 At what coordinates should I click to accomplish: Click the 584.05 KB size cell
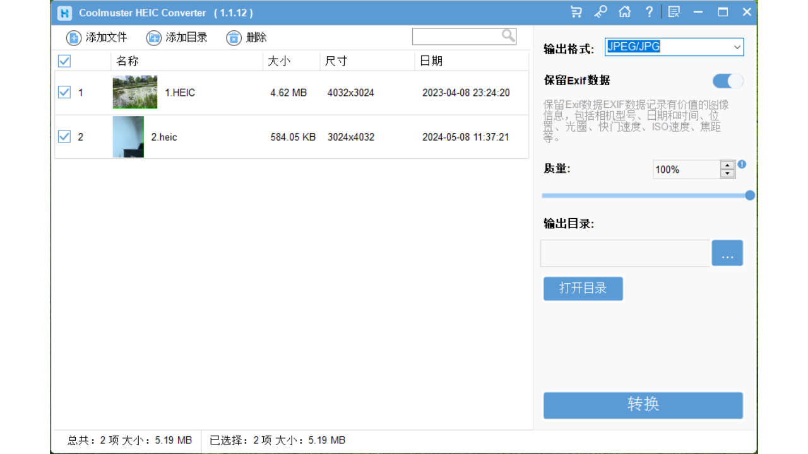tap(293, 137)
